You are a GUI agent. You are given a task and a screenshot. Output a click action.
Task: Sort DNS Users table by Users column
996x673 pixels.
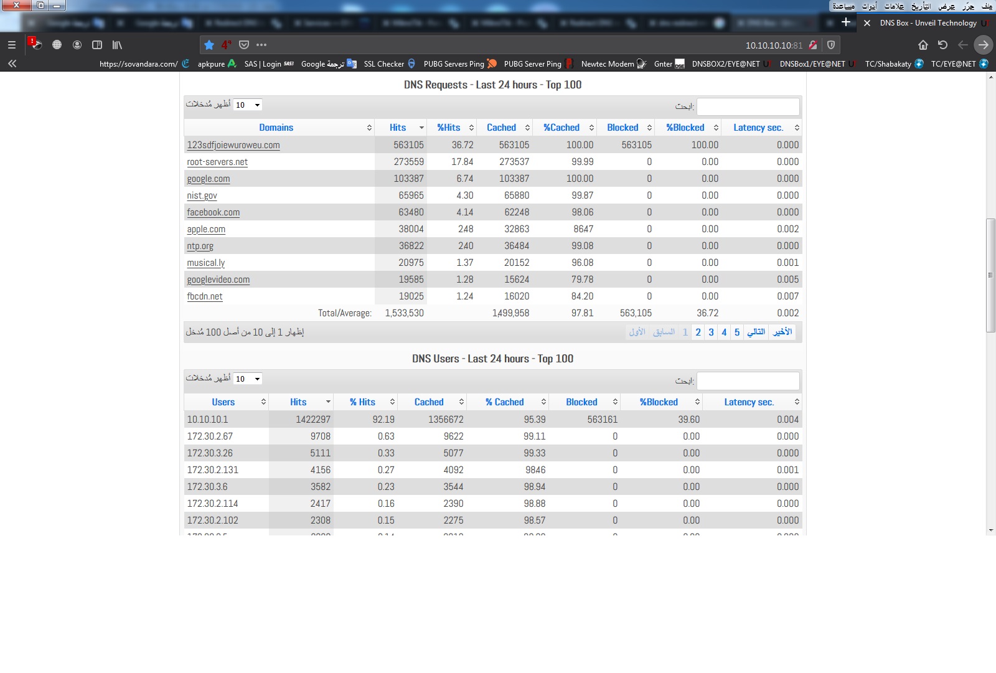227,402
